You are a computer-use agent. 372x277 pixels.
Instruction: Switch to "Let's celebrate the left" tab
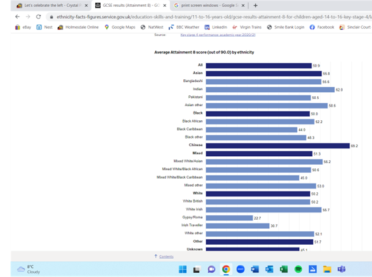click(48, 5)
